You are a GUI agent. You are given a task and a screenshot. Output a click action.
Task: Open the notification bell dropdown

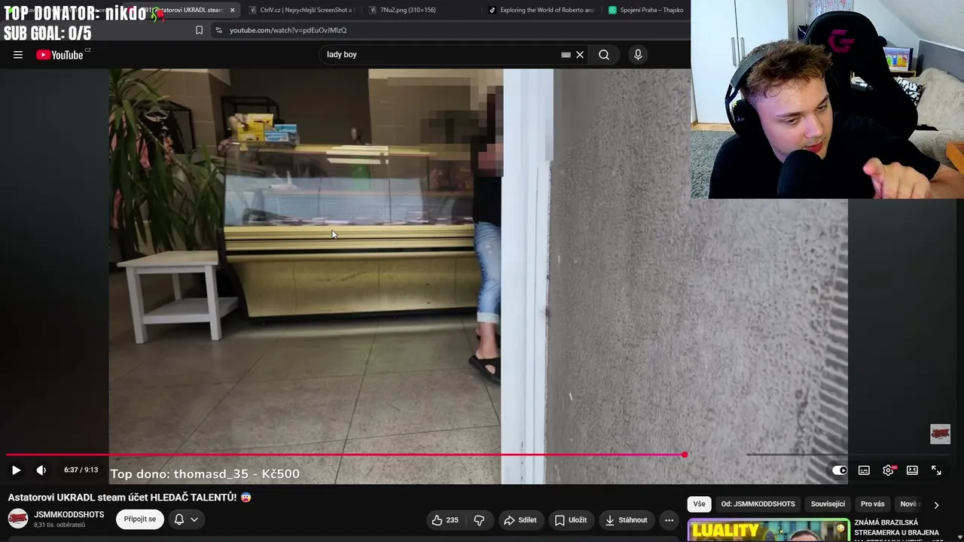tap(186, 519)
